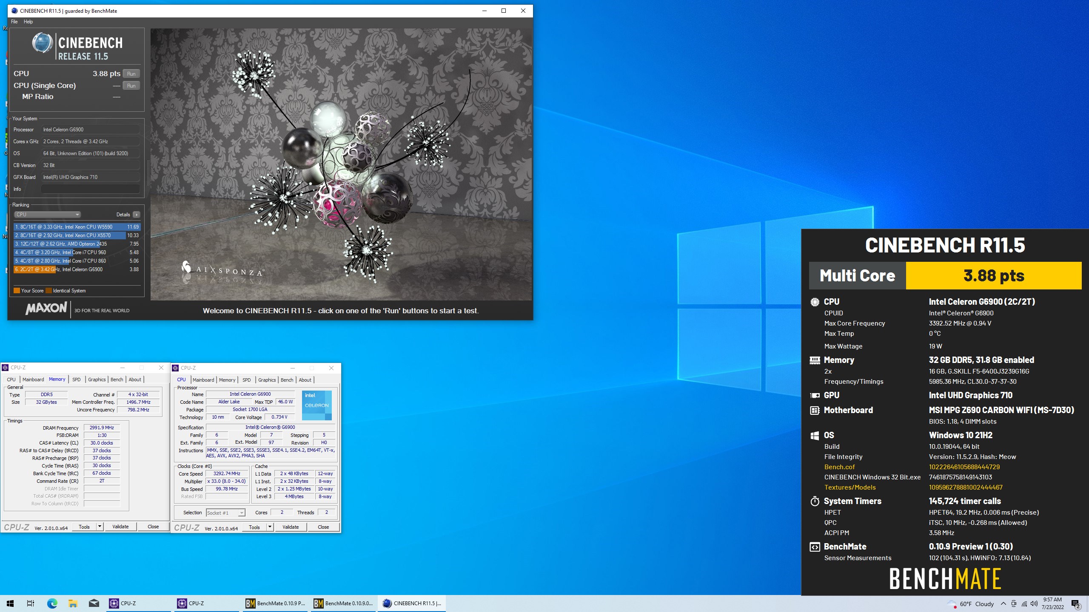This screenshot has height=612, width=1089.
Task: Open the Windows Start menu
Action: (x=10, y=603)
